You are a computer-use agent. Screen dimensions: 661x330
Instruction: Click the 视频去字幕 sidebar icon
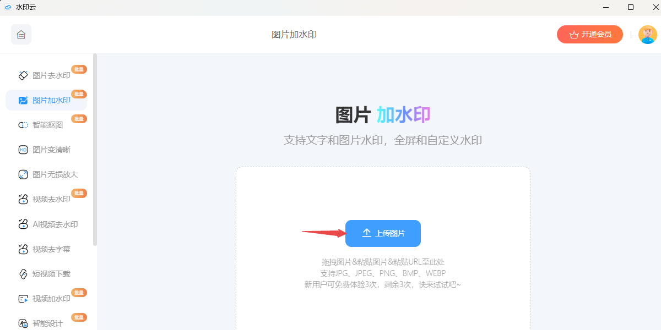coord(23,249)
